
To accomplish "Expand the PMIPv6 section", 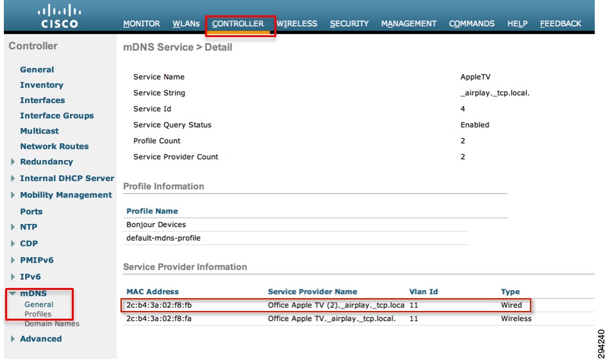I will 13,260.
